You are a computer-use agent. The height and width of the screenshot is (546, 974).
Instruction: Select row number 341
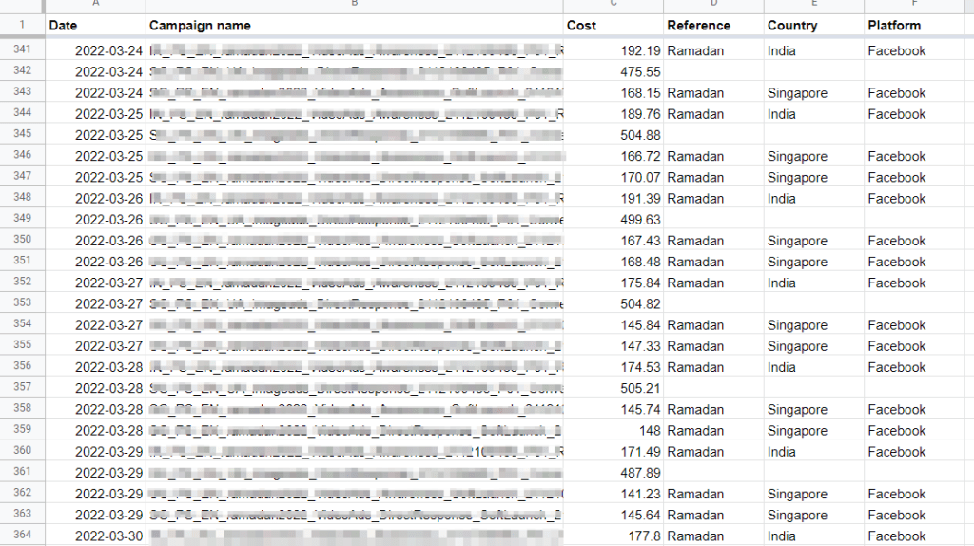(x=22, y=50)
